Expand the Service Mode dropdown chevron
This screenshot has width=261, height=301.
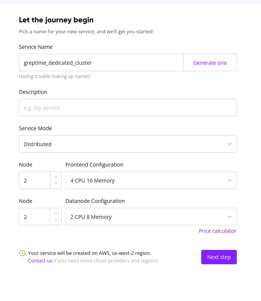click(x=230, y=144)
